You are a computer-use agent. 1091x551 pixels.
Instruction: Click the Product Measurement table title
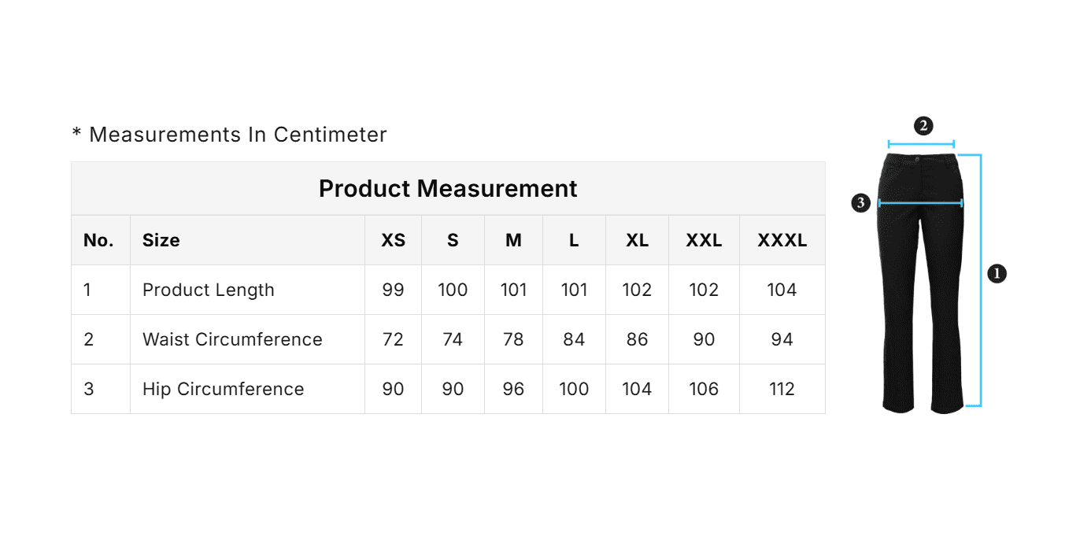coord(448,189)
